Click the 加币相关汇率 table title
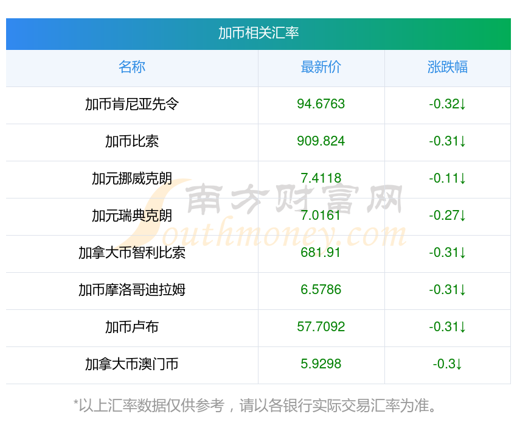Image resolution: width=517 pixels, height=425 pixels. tap(258, 33)
